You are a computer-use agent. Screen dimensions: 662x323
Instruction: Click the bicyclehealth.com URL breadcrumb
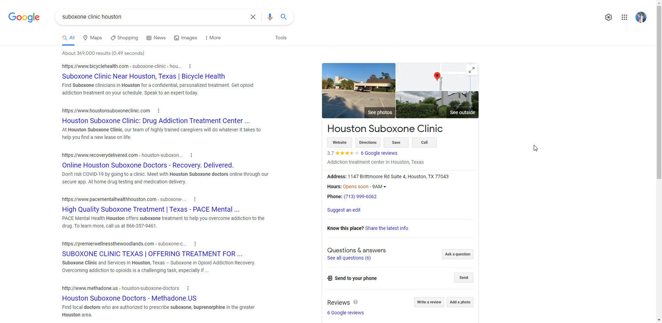coord(122,66)
